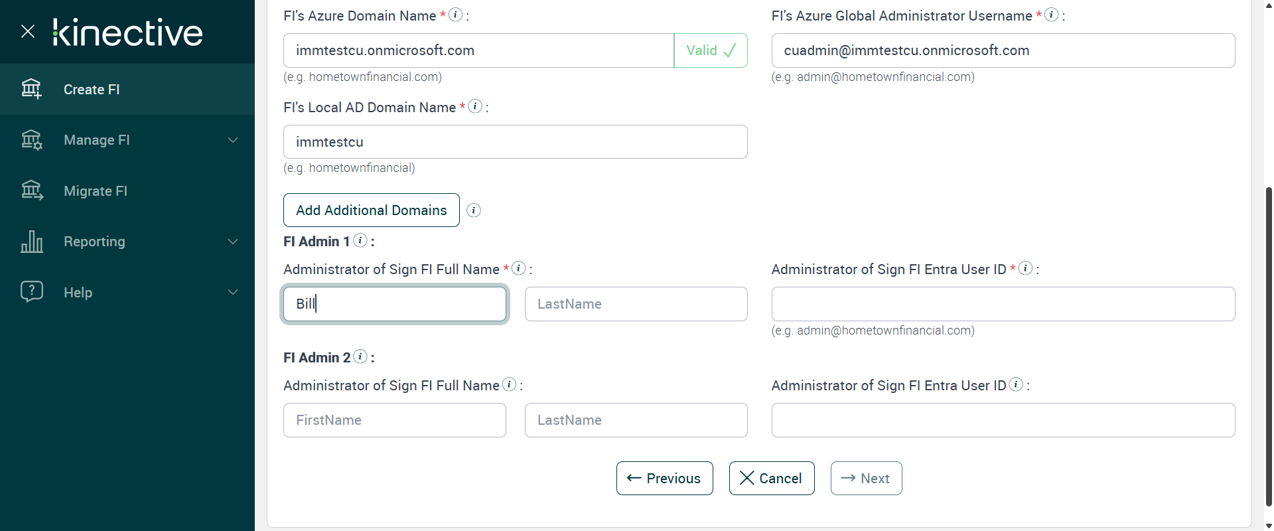The height and width of the screenshot is (531, 1274).
Task: Go back with the Previous button
Action: point(664,479)
